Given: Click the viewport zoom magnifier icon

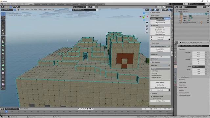Looking at the screenshot, I should point(147,23).
